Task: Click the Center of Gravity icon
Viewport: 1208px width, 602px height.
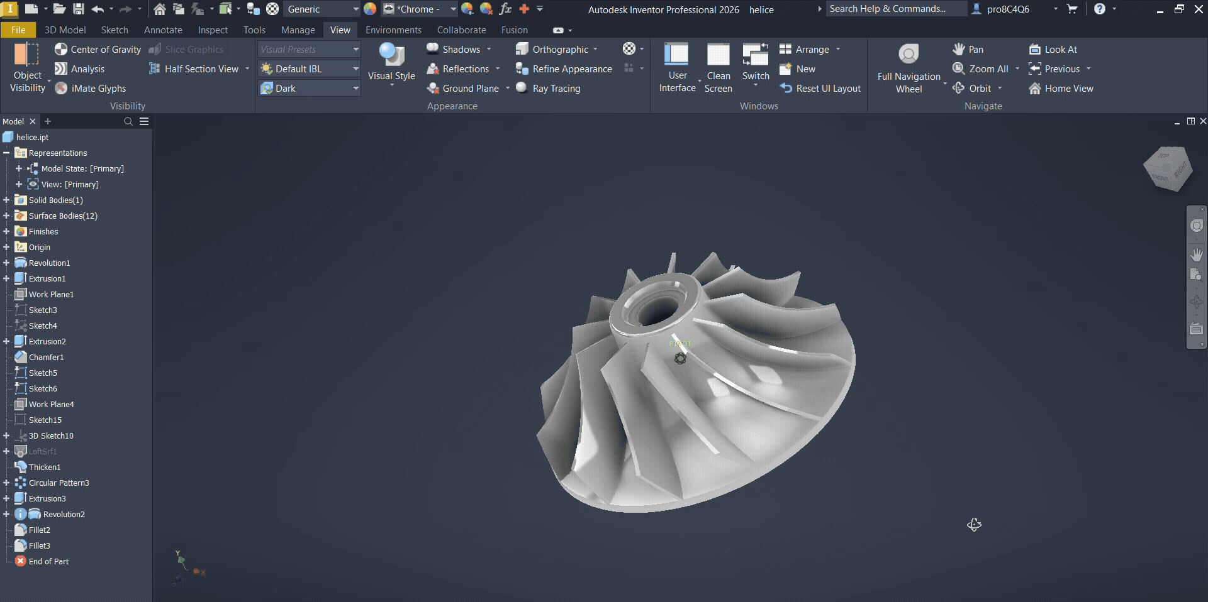Action: tap(61, 49)
